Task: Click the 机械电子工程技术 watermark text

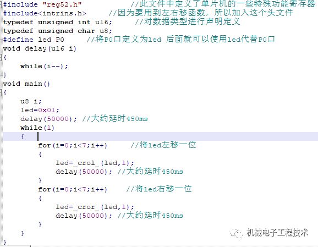Action: click(x=277, y=232)
